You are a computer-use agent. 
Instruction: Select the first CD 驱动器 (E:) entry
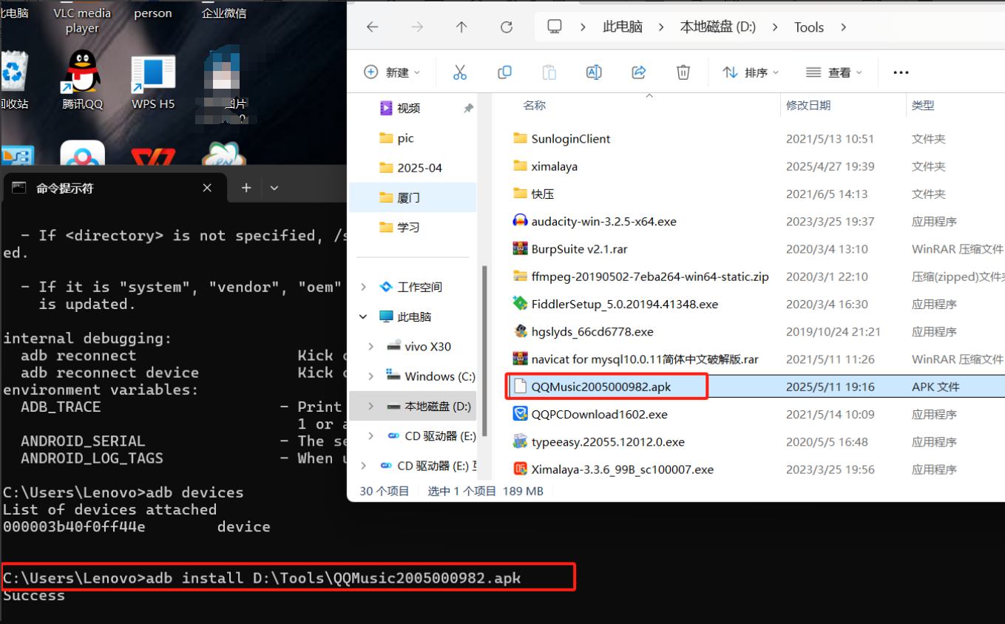440,436
